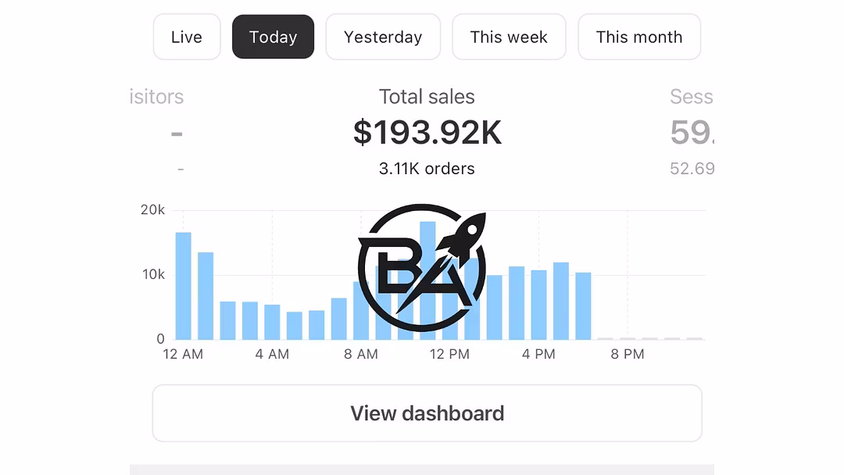
Task: Click the $193.92K total sales figure
Action: pyautogui.click(x=427, y=133)
